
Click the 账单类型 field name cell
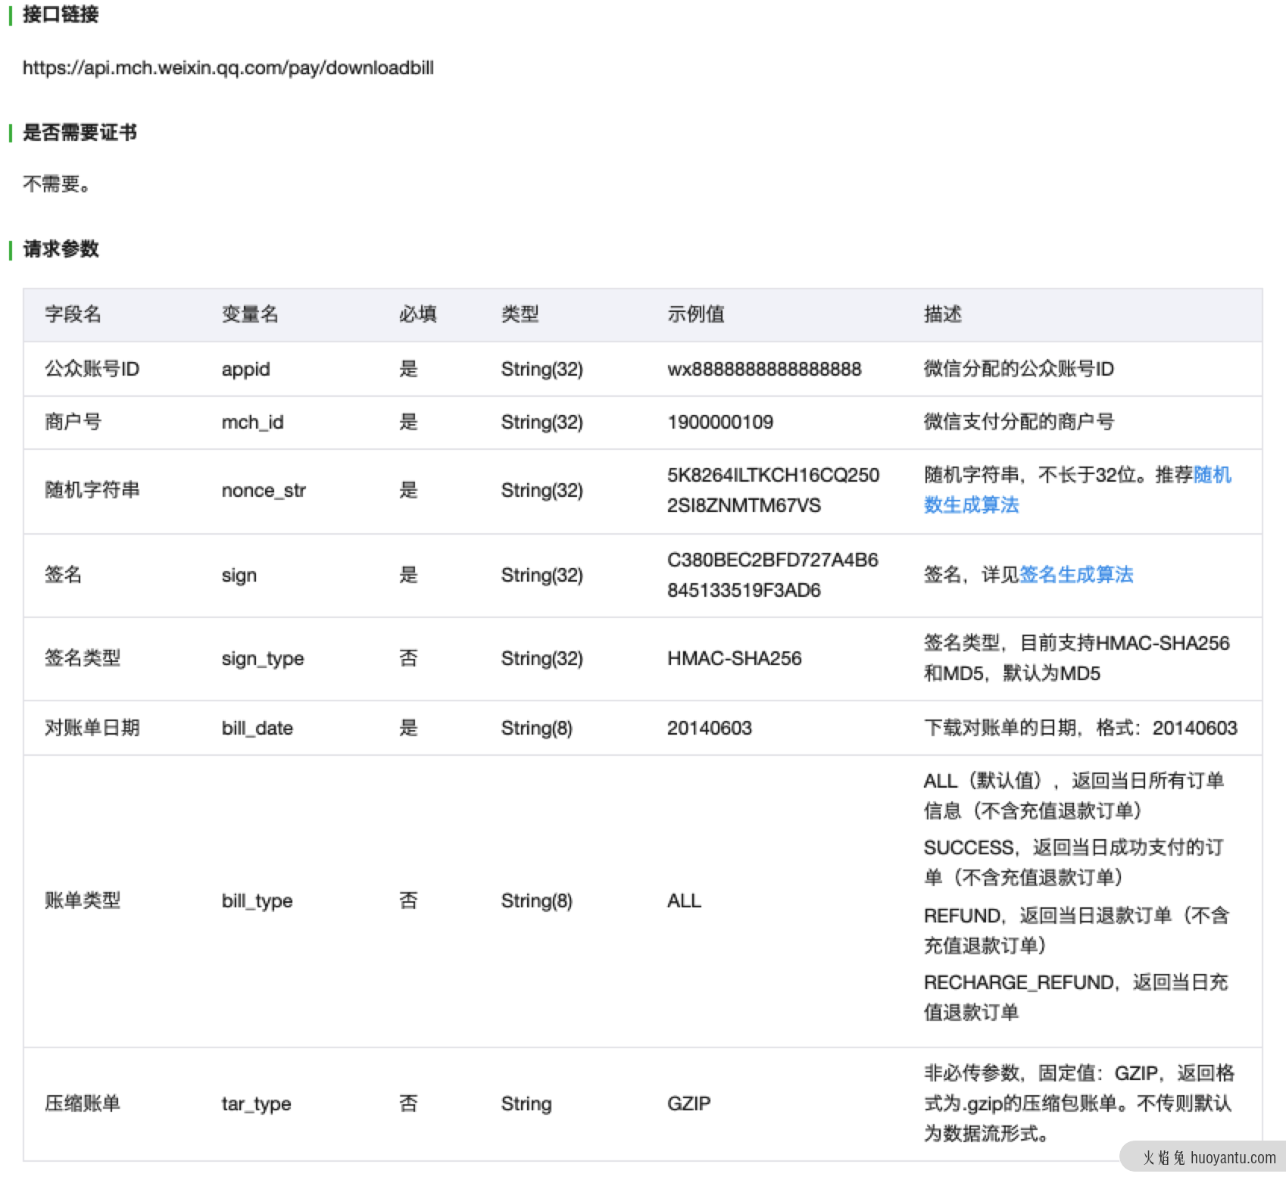coord(83,901)
